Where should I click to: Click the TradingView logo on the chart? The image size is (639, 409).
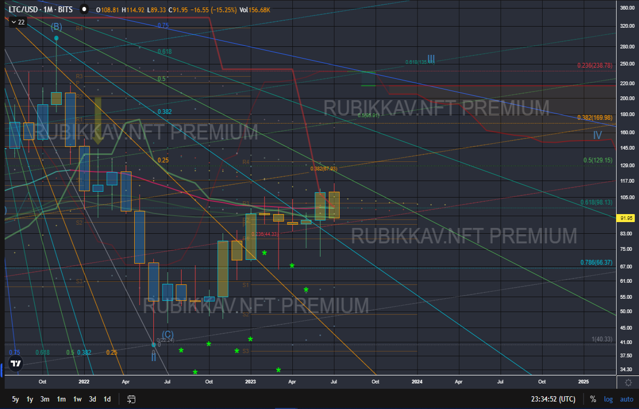16,364
